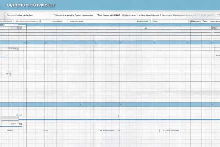The image size is (220, 147).
Task: Click the small vertical handle above the lower blue line
Action: pos(118,116)
